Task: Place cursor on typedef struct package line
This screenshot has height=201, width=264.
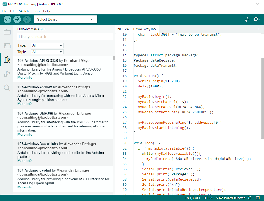Action: [x=166, y=55]
